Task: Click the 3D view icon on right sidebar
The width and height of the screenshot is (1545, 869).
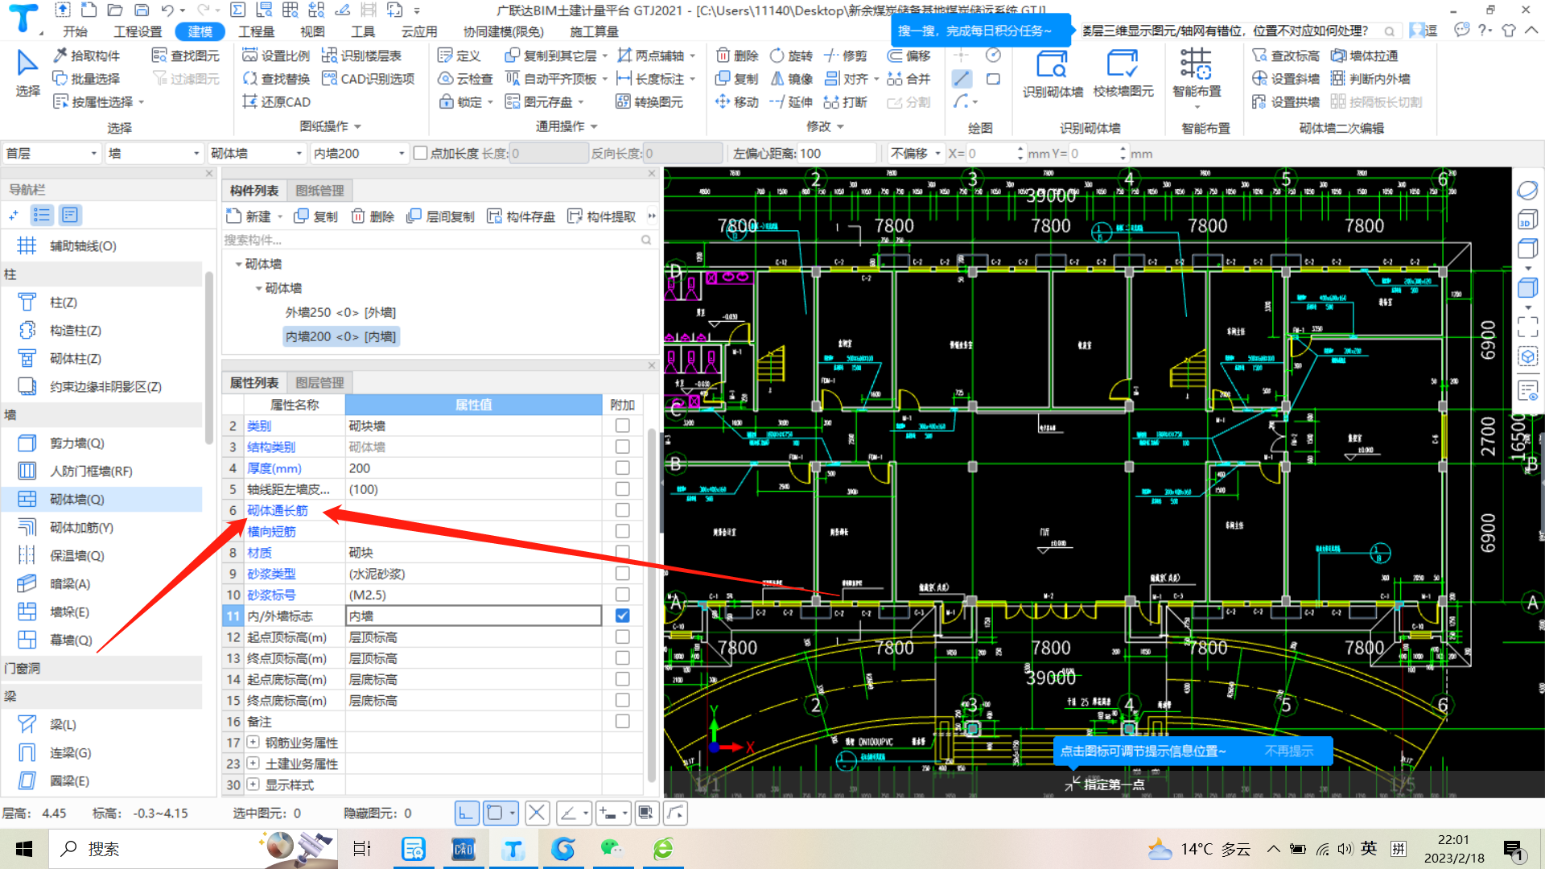Action: pyautogui.click(x=1526, y=221)
